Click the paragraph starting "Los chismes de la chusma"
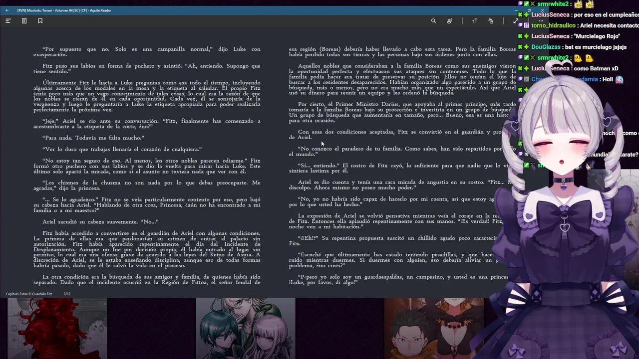This screenshot has height=359, width=639. pos(147,185)
